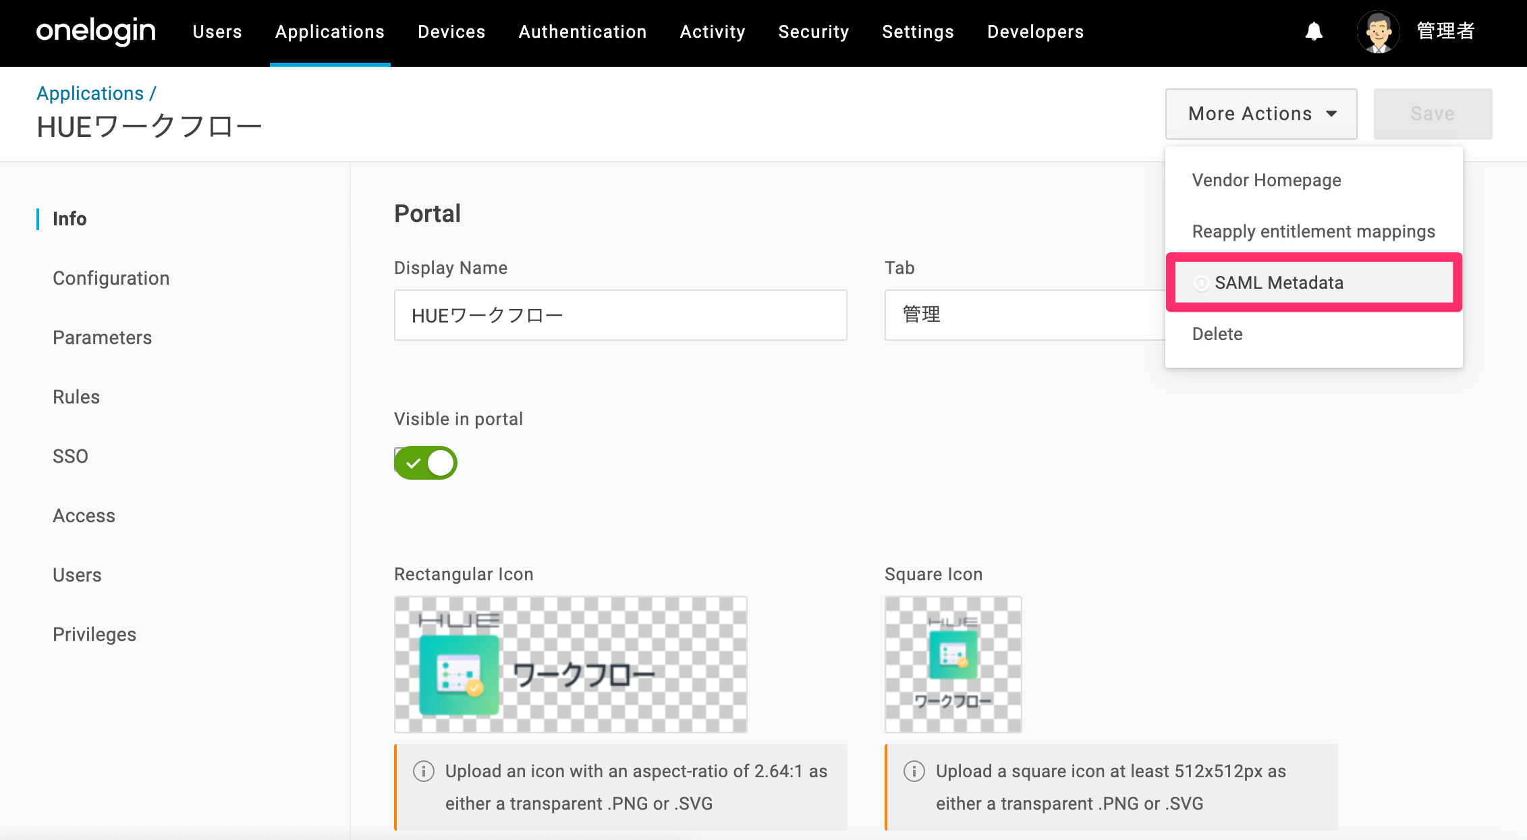Click the rectangular HUE workflow icon image
Screen dimensions: 1527x840
[571, 665]
